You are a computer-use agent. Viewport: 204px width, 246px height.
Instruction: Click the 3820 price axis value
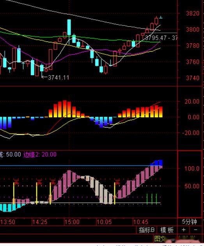(x=193, y=13)
